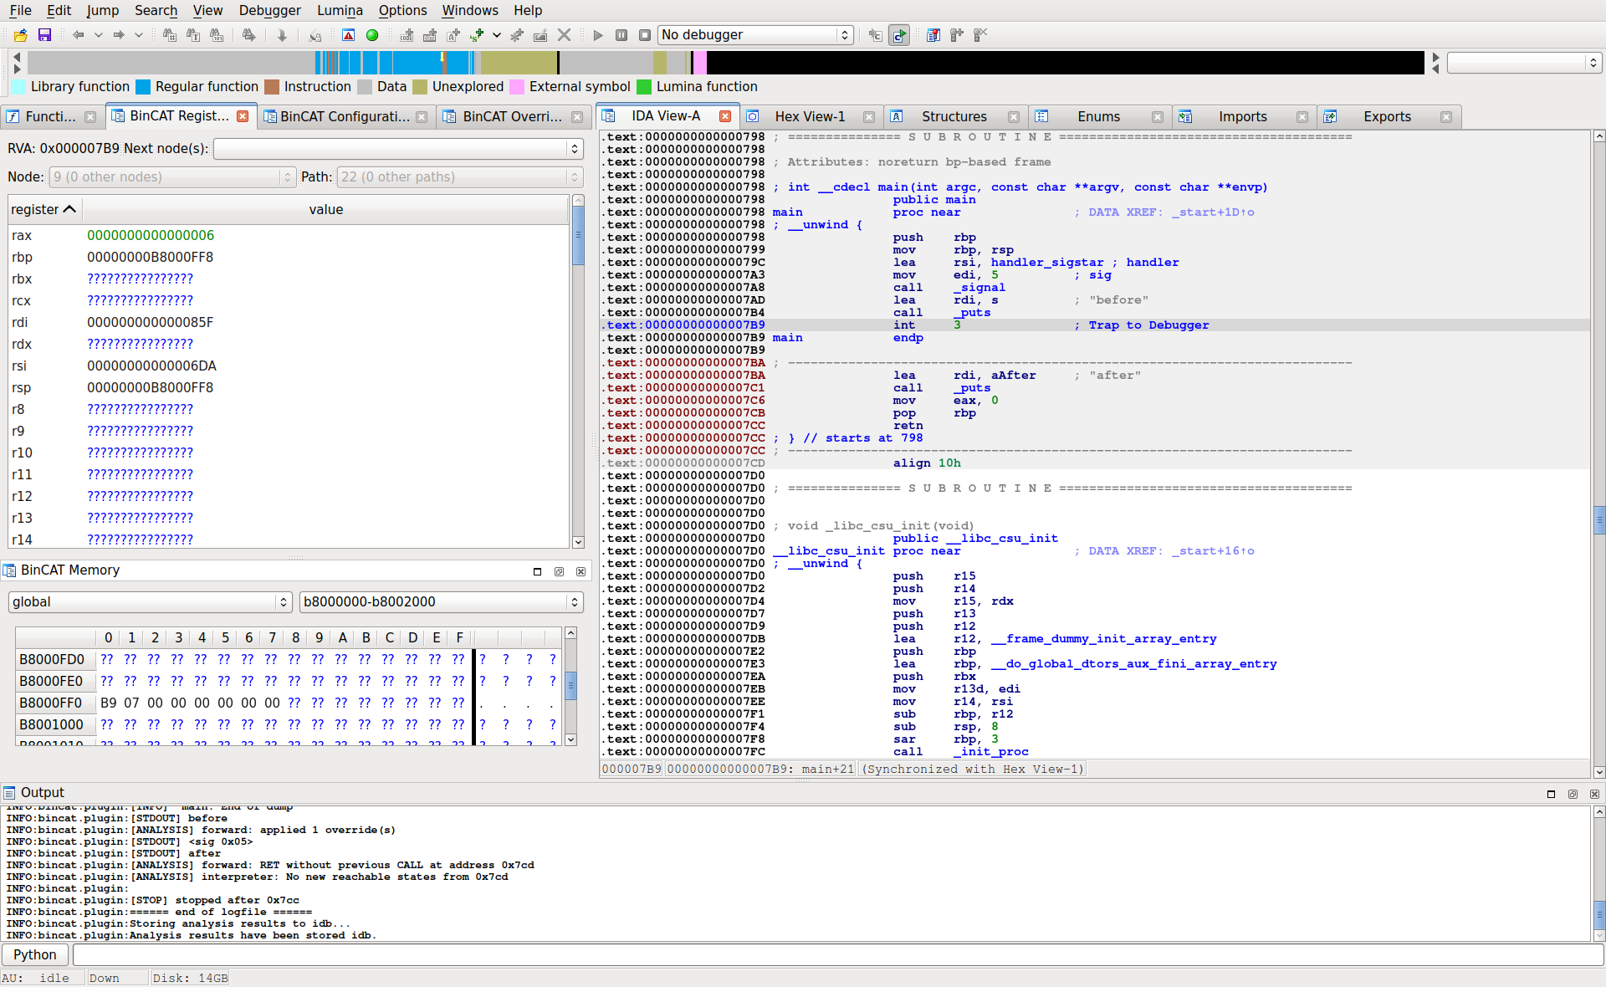Repeat last search with search-again icon
The height and width of the screenshot is (987, 1606).
[x=248, y=35]
